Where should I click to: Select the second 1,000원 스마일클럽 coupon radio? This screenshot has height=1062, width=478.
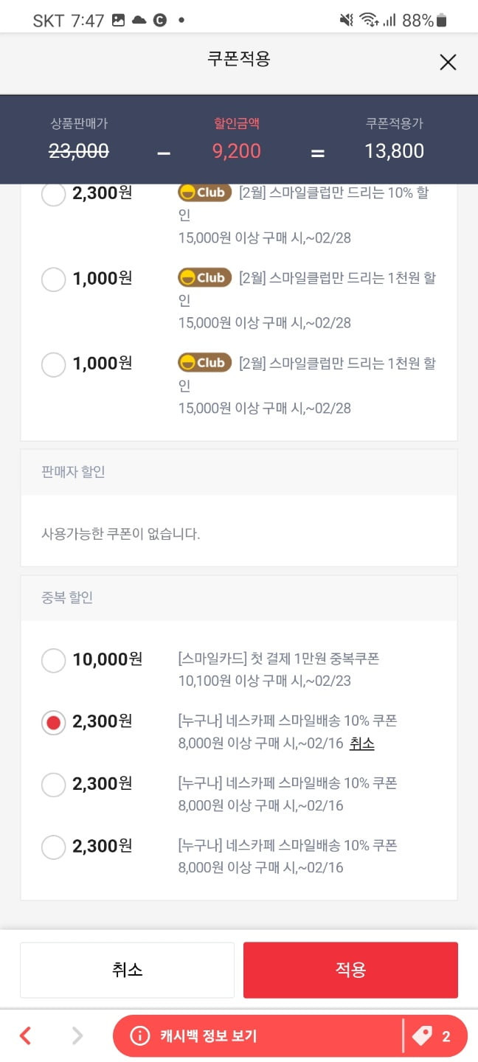point(53,364)
